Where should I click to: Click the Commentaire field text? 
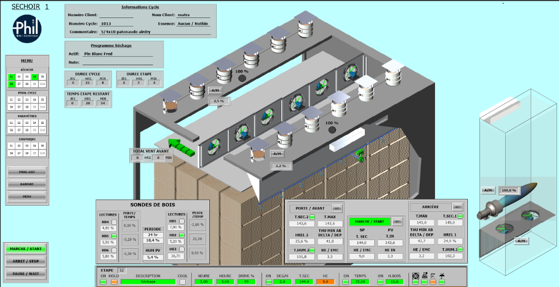pyautogui.click(x=154, y=32)
